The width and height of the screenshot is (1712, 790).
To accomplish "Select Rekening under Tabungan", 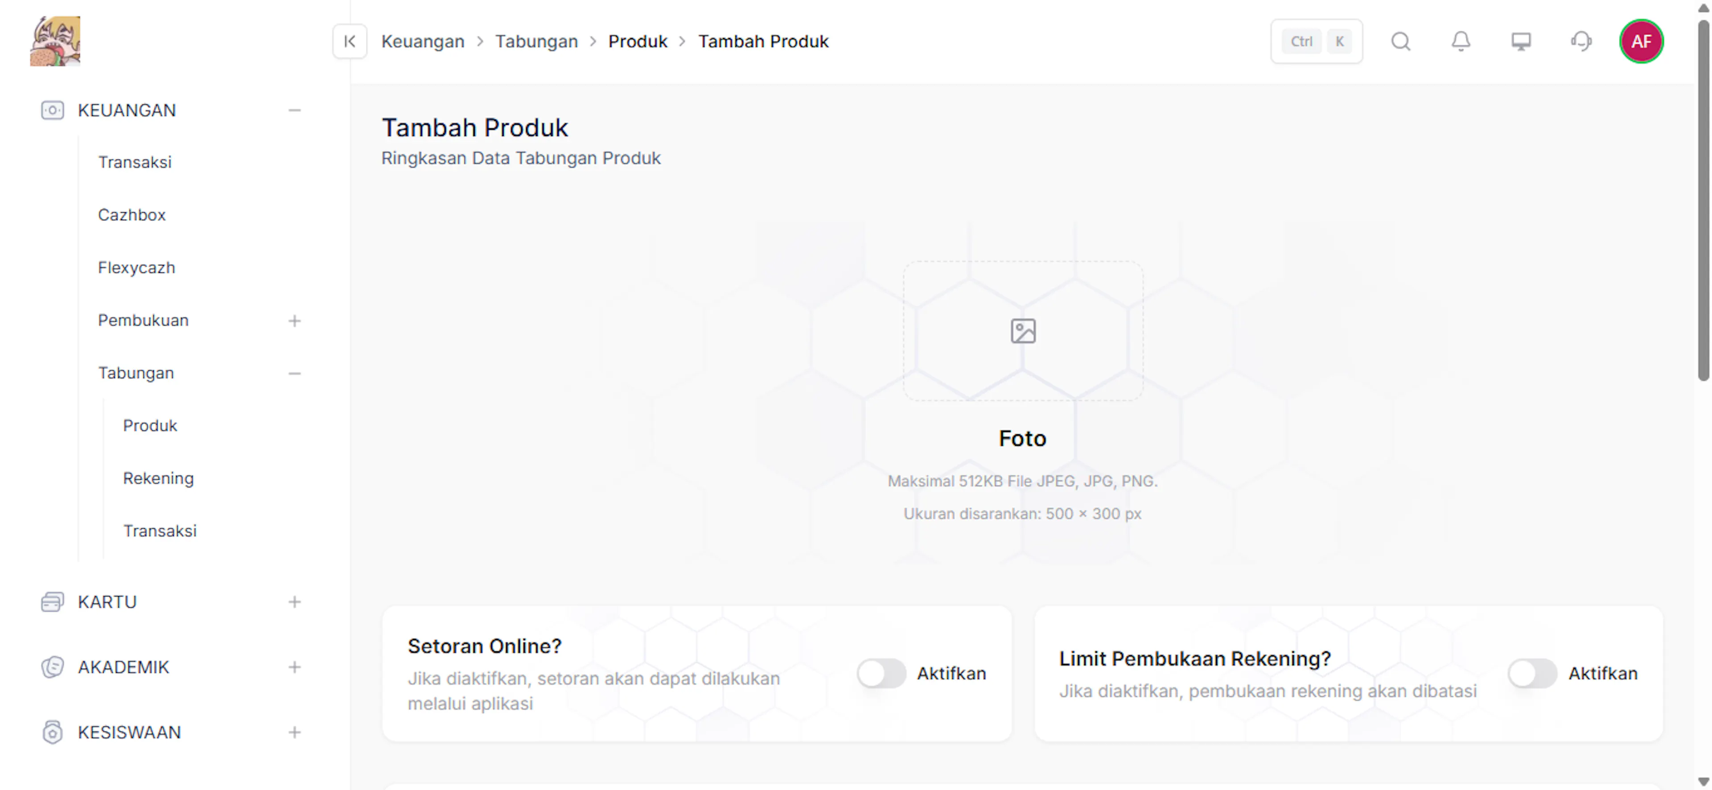I will click(x=158, y=478).
